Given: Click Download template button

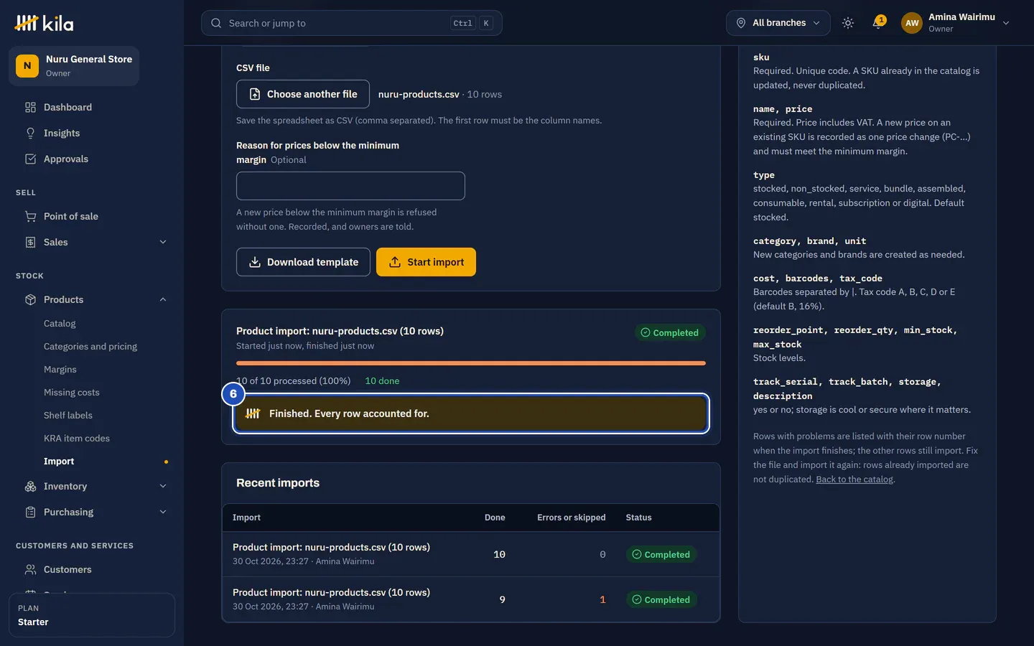Looking at the screenshot, I should point(303,262).
